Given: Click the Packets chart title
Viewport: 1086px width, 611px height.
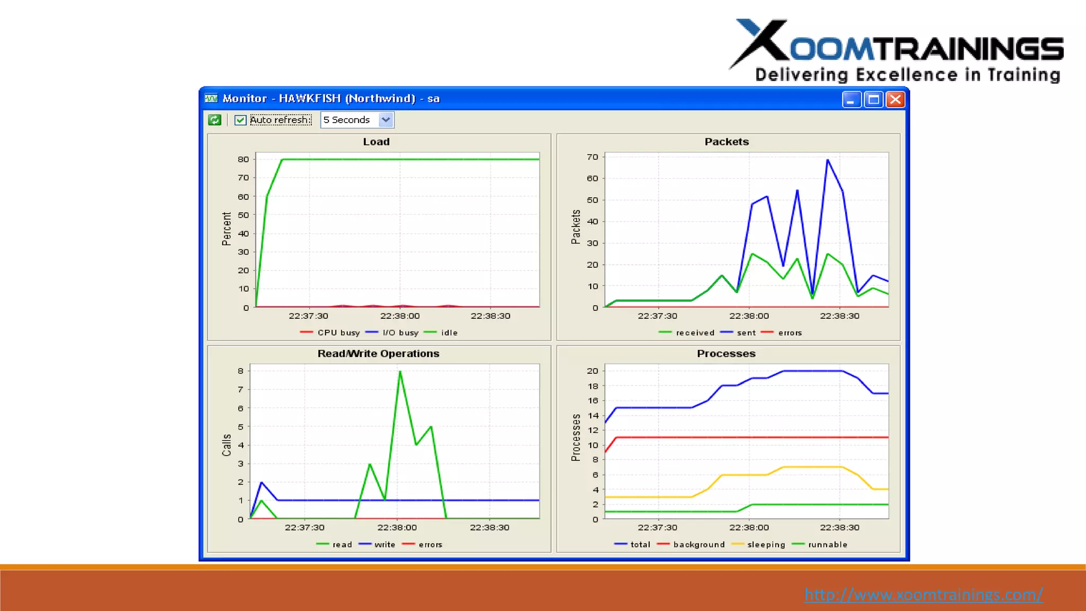Looking at the screenshot, I should 726,142.
